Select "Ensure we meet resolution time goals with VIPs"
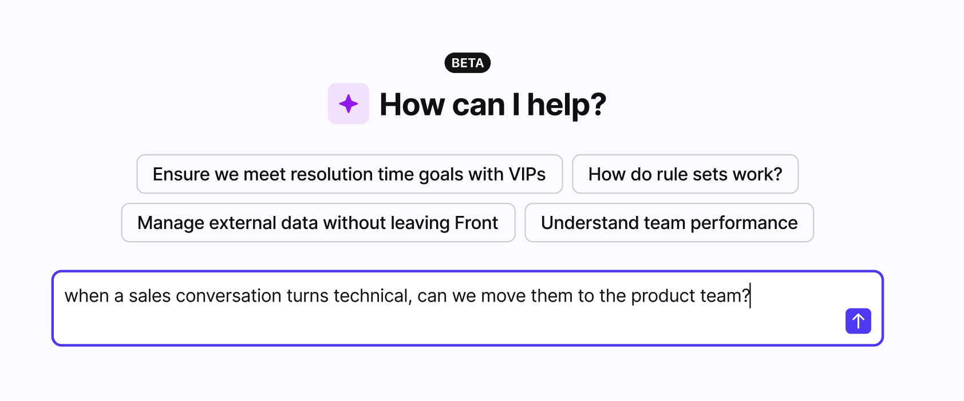Screen dimensions: 964x401 point(349,174)
